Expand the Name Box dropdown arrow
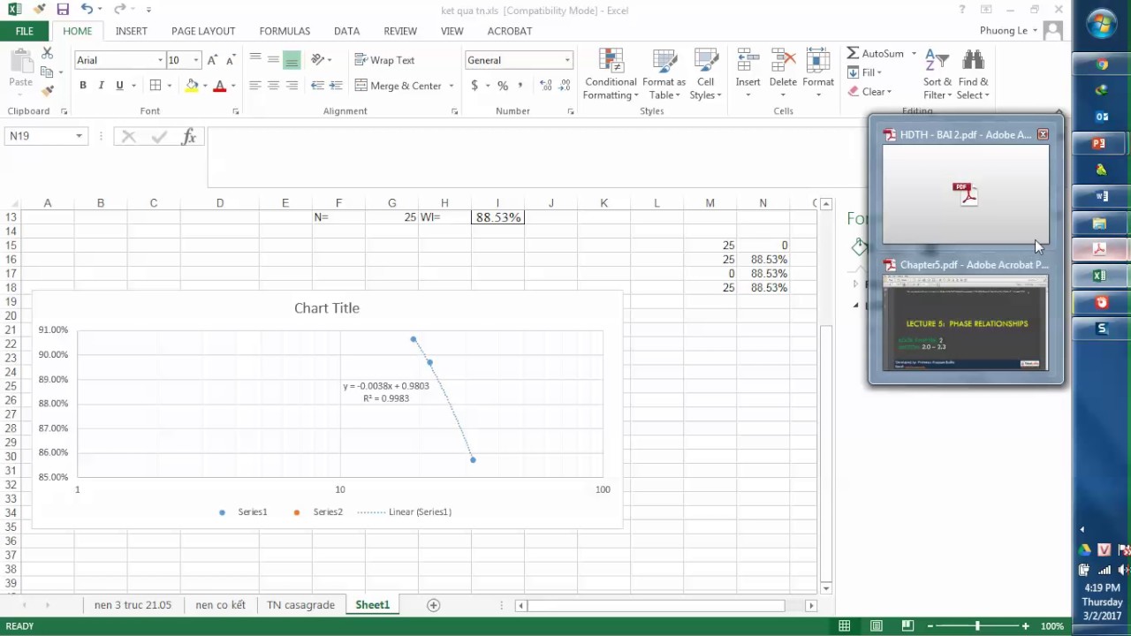The width and height of the screenshot is (1131, 636). [79, 136]
